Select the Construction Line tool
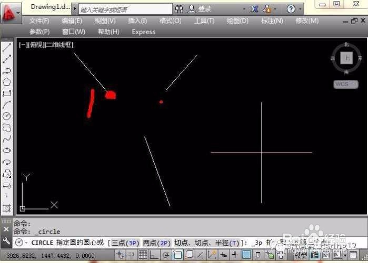 (7, 59)
